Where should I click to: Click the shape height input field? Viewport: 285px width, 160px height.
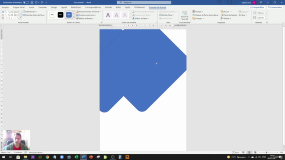pyautogui.click(x=260, y=13)
